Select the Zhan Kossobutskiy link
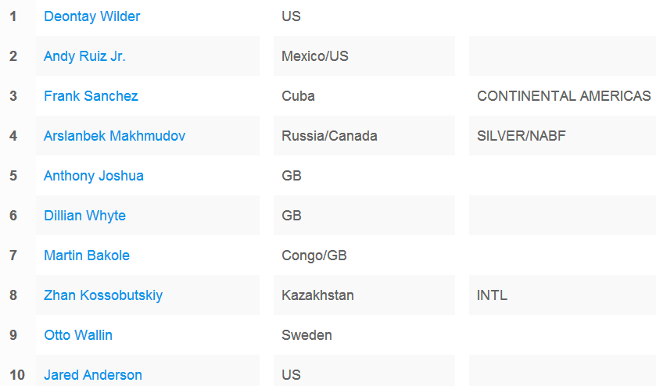Image resolution: width=656 pixels, height=386 pixels. (x=103, y=295)
